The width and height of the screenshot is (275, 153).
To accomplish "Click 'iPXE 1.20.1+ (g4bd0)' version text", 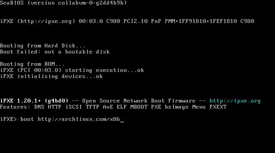I will tap(34, 101).
